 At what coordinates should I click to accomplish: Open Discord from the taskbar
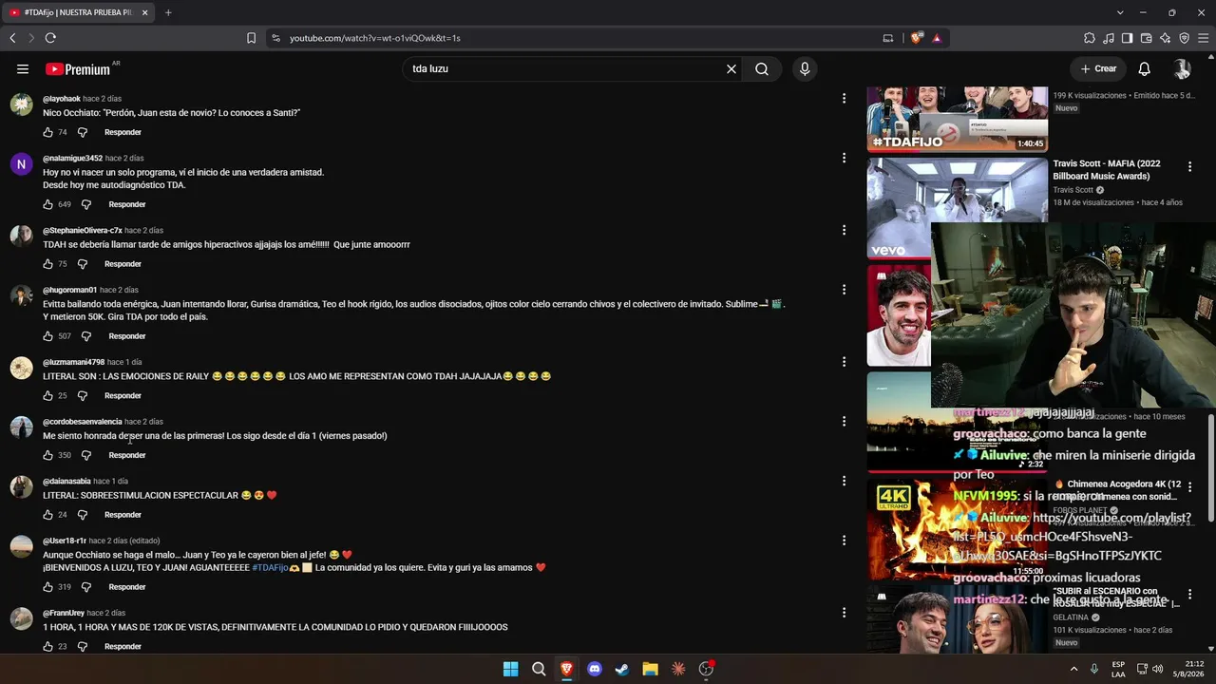(x=595, y=669)
